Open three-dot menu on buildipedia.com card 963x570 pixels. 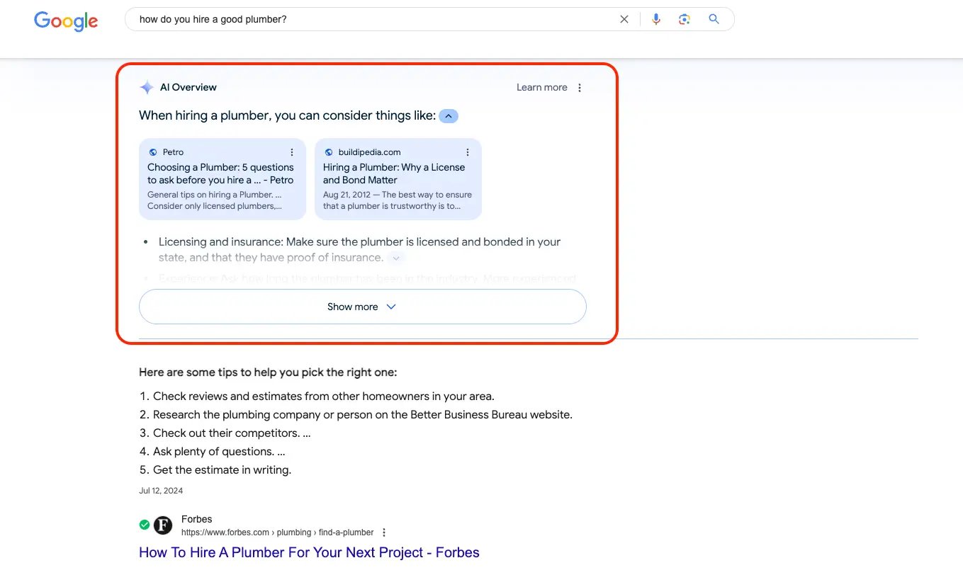coord(468,152)
